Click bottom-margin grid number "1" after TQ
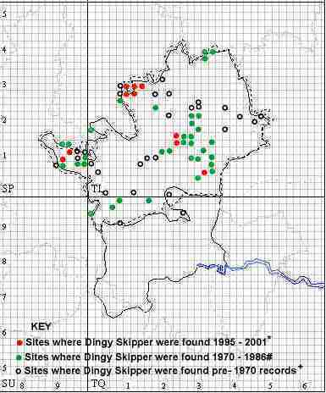The image size is (326, 393). click(x=128, y=385)
